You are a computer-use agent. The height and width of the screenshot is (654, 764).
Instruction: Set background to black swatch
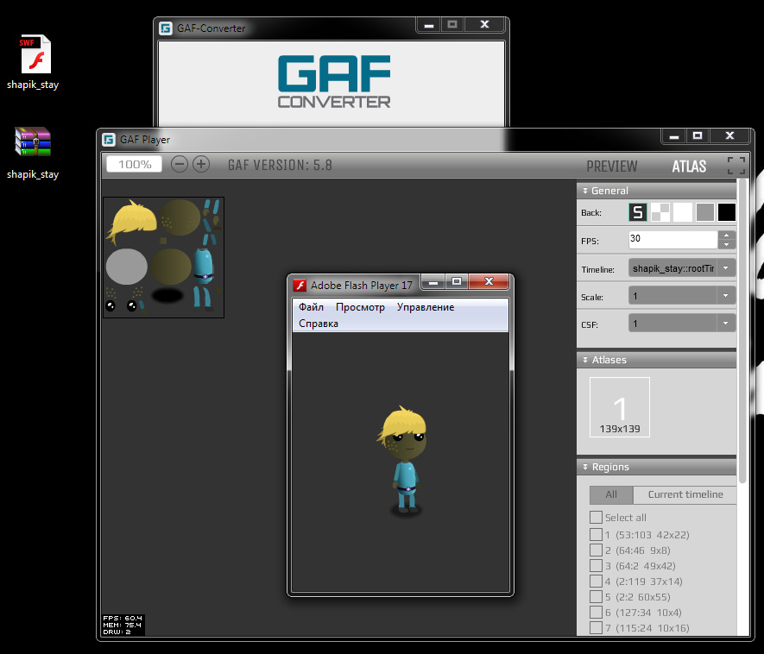tap(727, 212)
